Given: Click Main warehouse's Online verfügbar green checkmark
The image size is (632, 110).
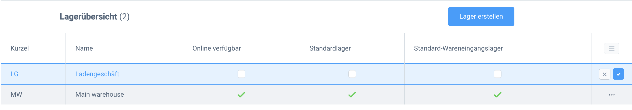Looking at the screenshot, I should 241,95.
